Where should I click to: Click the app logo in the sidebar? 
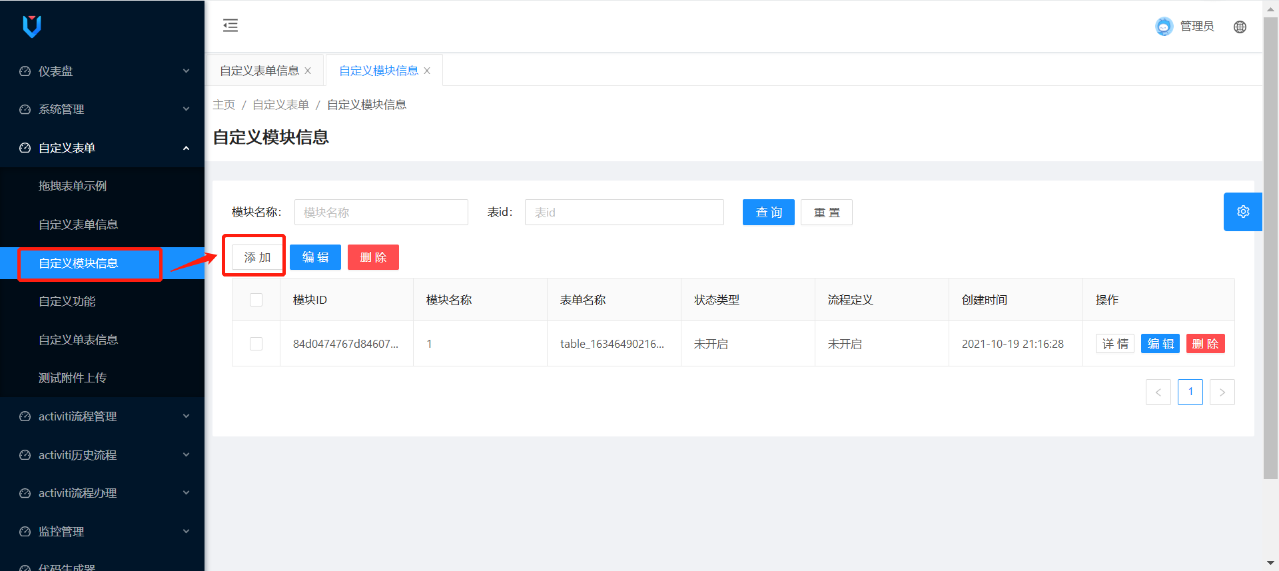(32, 27)
